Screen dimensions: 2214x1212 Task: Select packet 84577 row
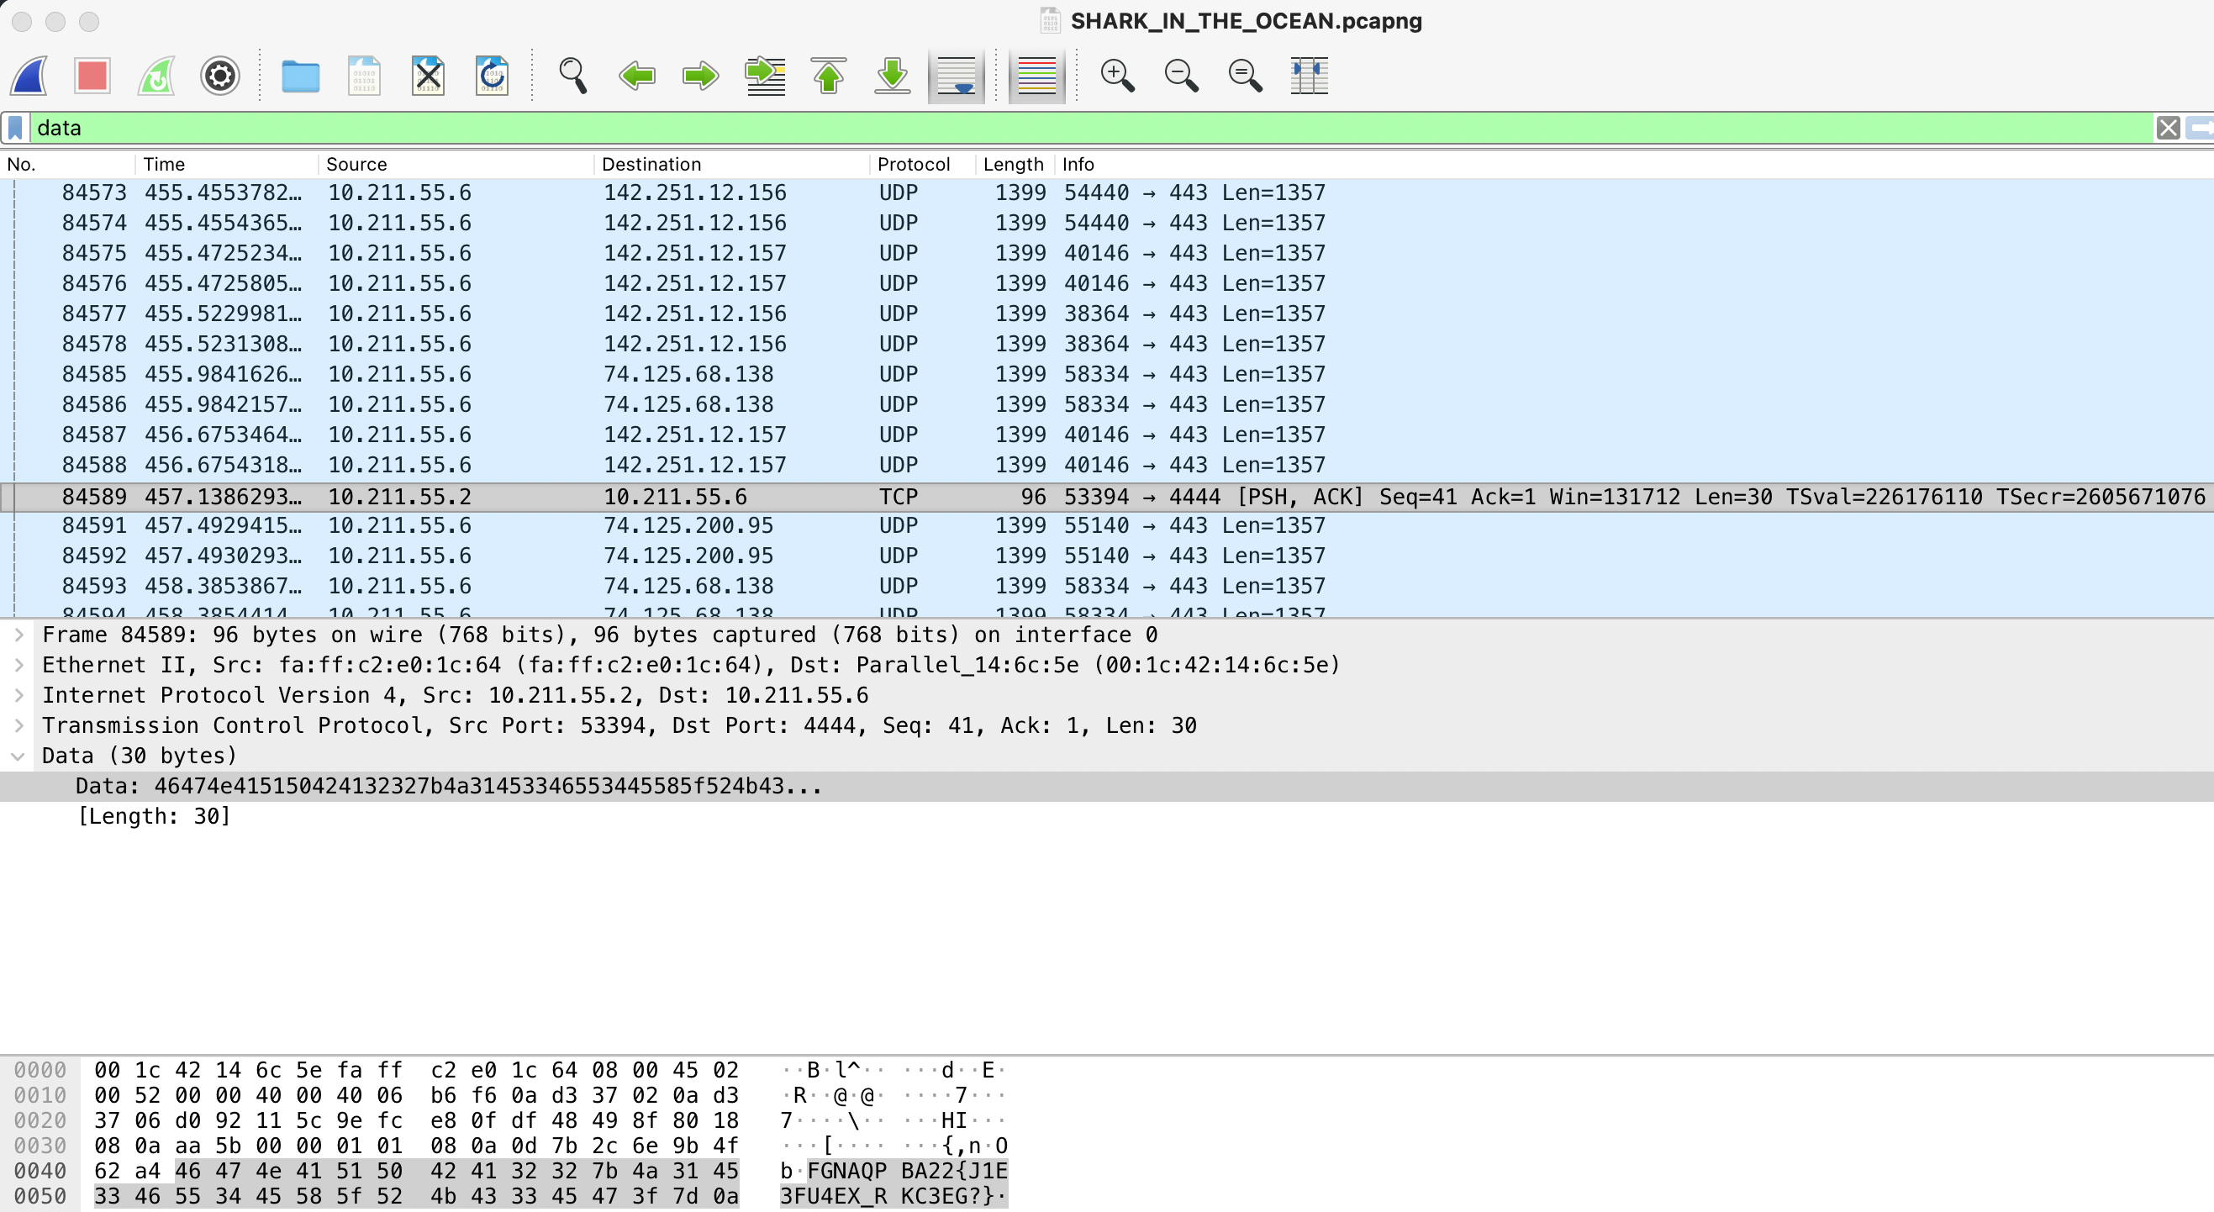[1107, 314]
